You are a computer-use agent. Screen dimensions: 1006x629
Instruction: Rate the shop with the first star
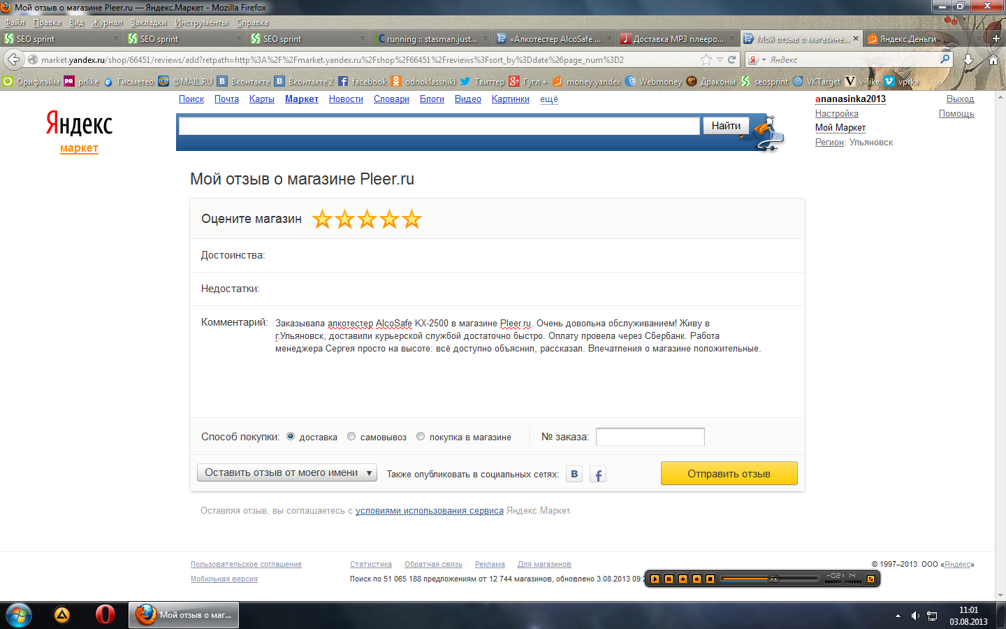click(x=323, y=219)
